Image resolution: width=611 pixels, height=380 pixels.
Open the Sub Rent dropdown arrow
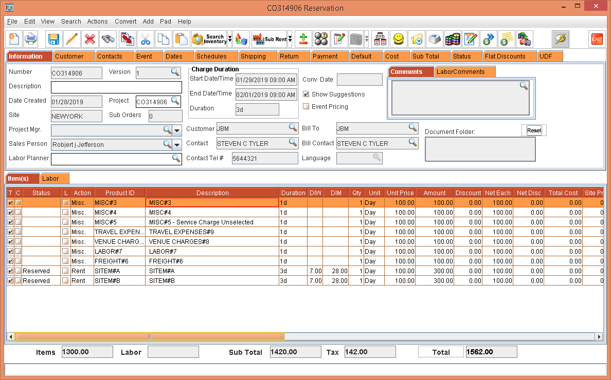tap(290, 39)
